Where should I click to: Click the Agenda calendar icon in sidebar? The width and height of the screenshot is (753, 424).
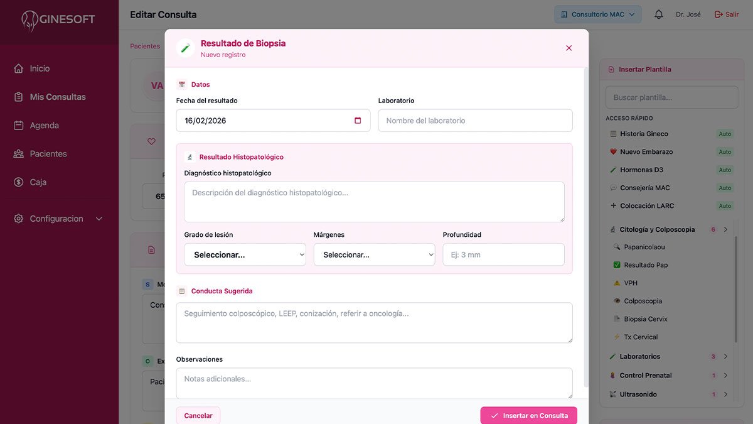click(x=19, y=126)
